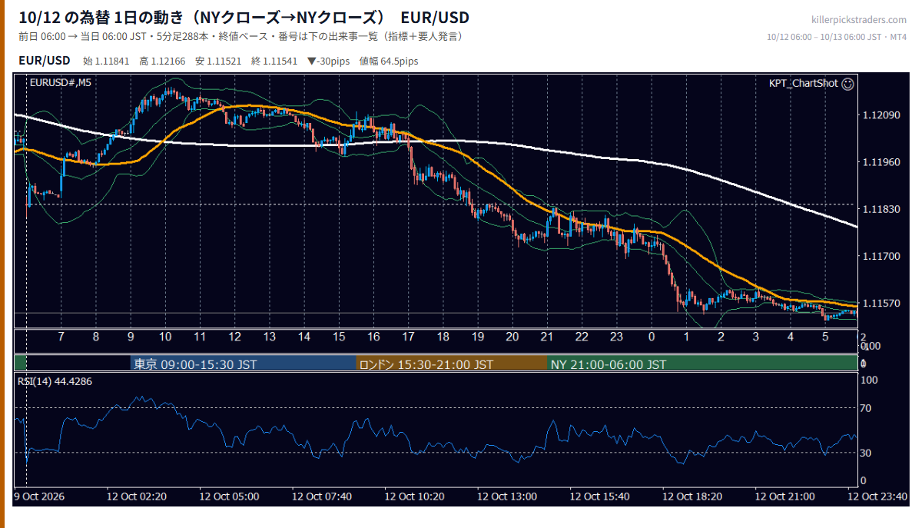
Task: Click price axis label 1.11830
Action: (x=881, y=209)
